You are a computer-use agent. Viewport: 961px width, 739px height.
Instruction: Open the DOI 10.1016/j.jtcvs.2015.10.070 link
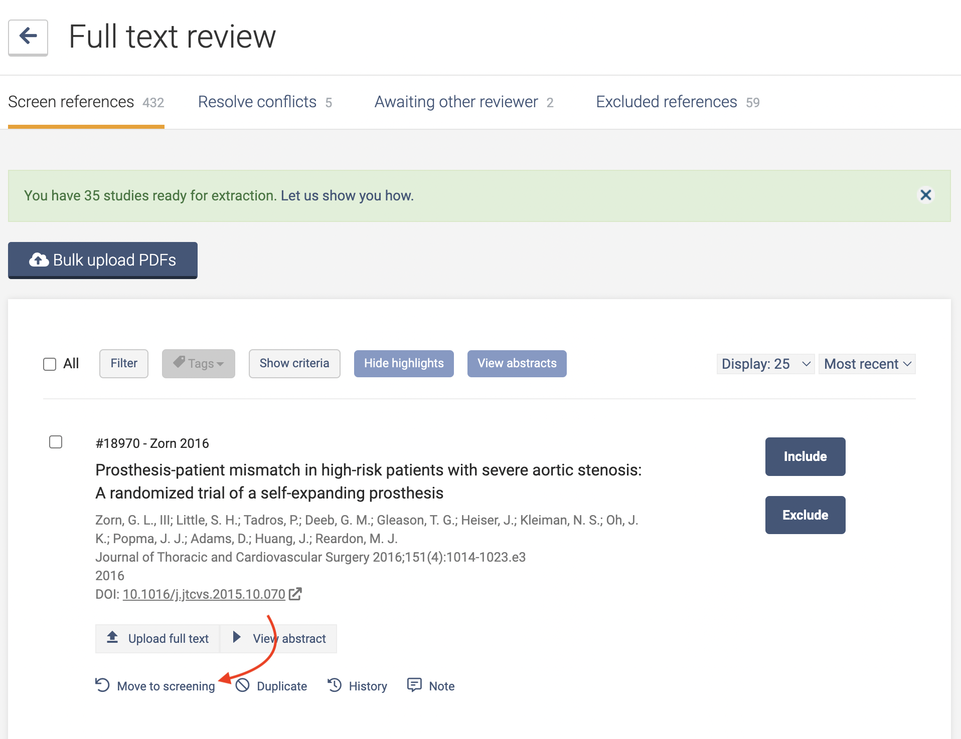click(x=204, y=594)
